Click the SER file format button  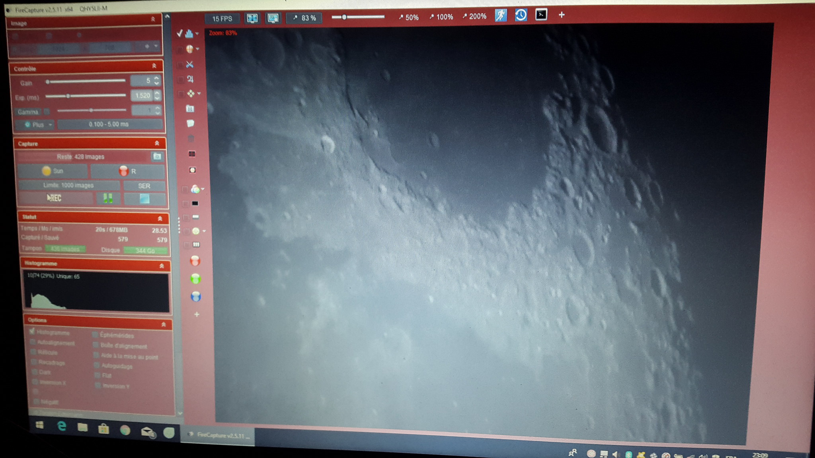coord(144,186)
